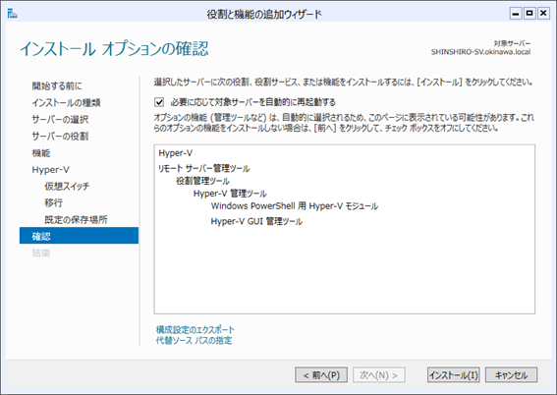Select the highlighted 確認 step
Screen dimensions: 557x395
click(x=79, y=236)
